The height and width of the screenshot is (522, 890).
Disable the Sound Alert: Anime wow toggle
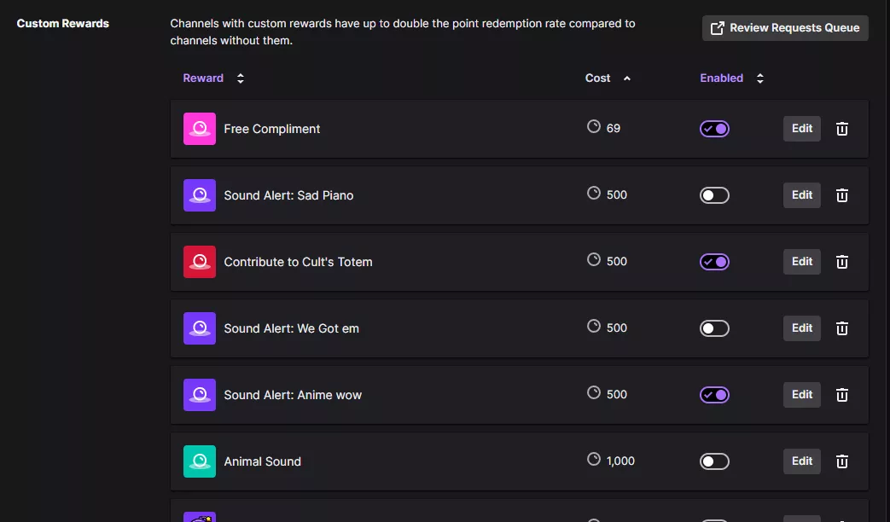(714, 395)
